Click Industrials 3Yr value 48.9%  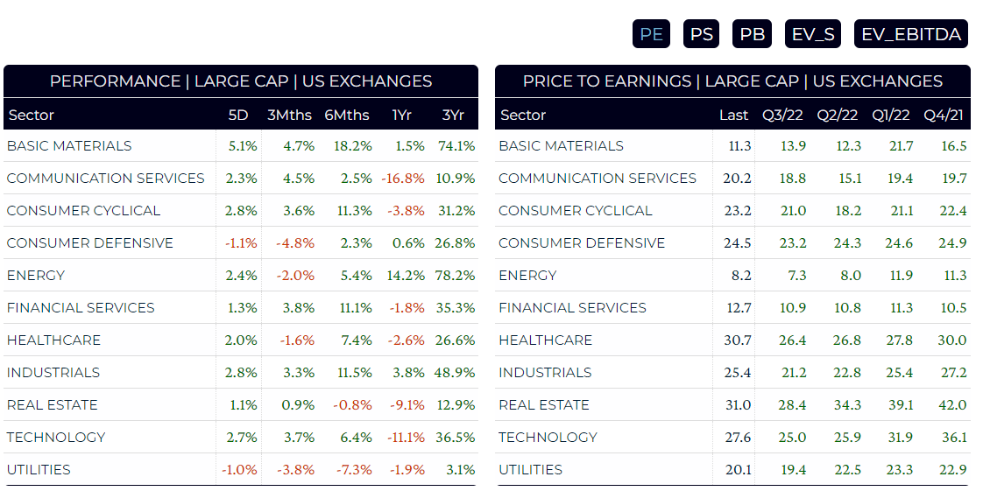455,373
